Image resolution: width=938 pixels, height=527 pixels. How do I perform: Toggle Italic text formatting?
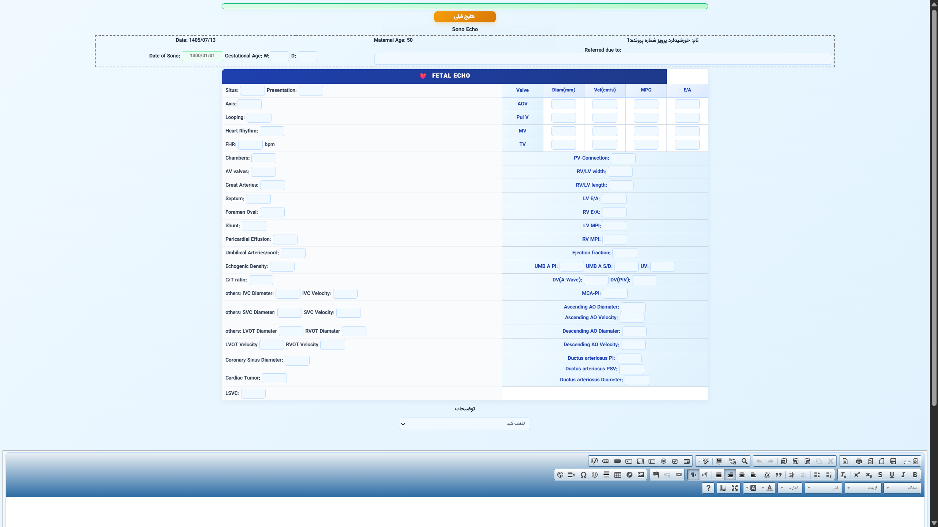[x=903, y=475]
